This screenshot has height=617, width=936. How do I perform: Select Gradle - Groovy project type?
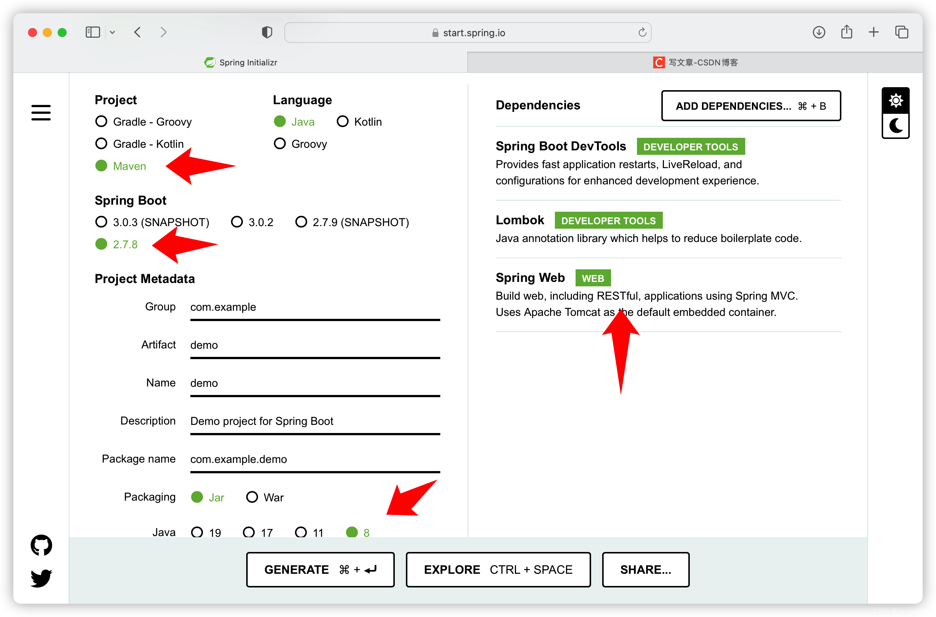coord(143,122)
